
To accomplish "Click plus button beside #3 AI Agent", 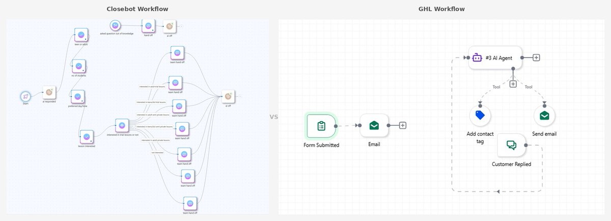I will coord(536,58).
